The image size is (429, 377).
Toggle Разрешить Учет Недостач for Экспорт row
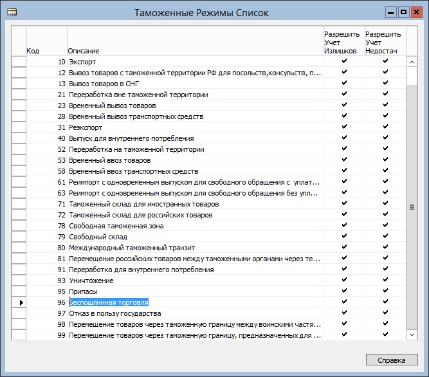[385, 61]
